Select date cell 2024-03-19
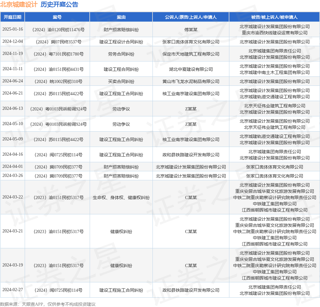Viewport: 320px width, 307px height. (12, 265)
